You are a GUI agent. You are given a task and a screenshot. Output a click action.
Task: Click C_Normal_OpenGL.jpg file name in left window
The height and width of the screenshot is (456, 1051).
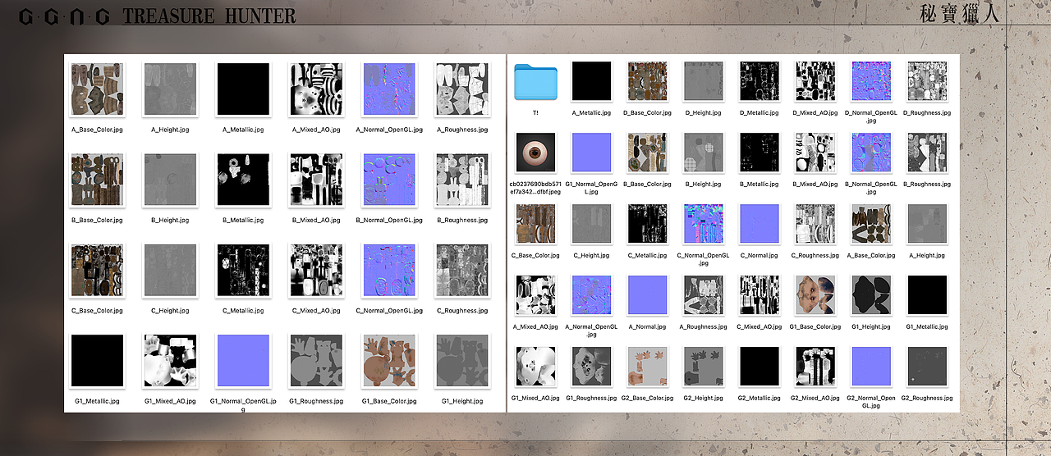tap(388, 311)
